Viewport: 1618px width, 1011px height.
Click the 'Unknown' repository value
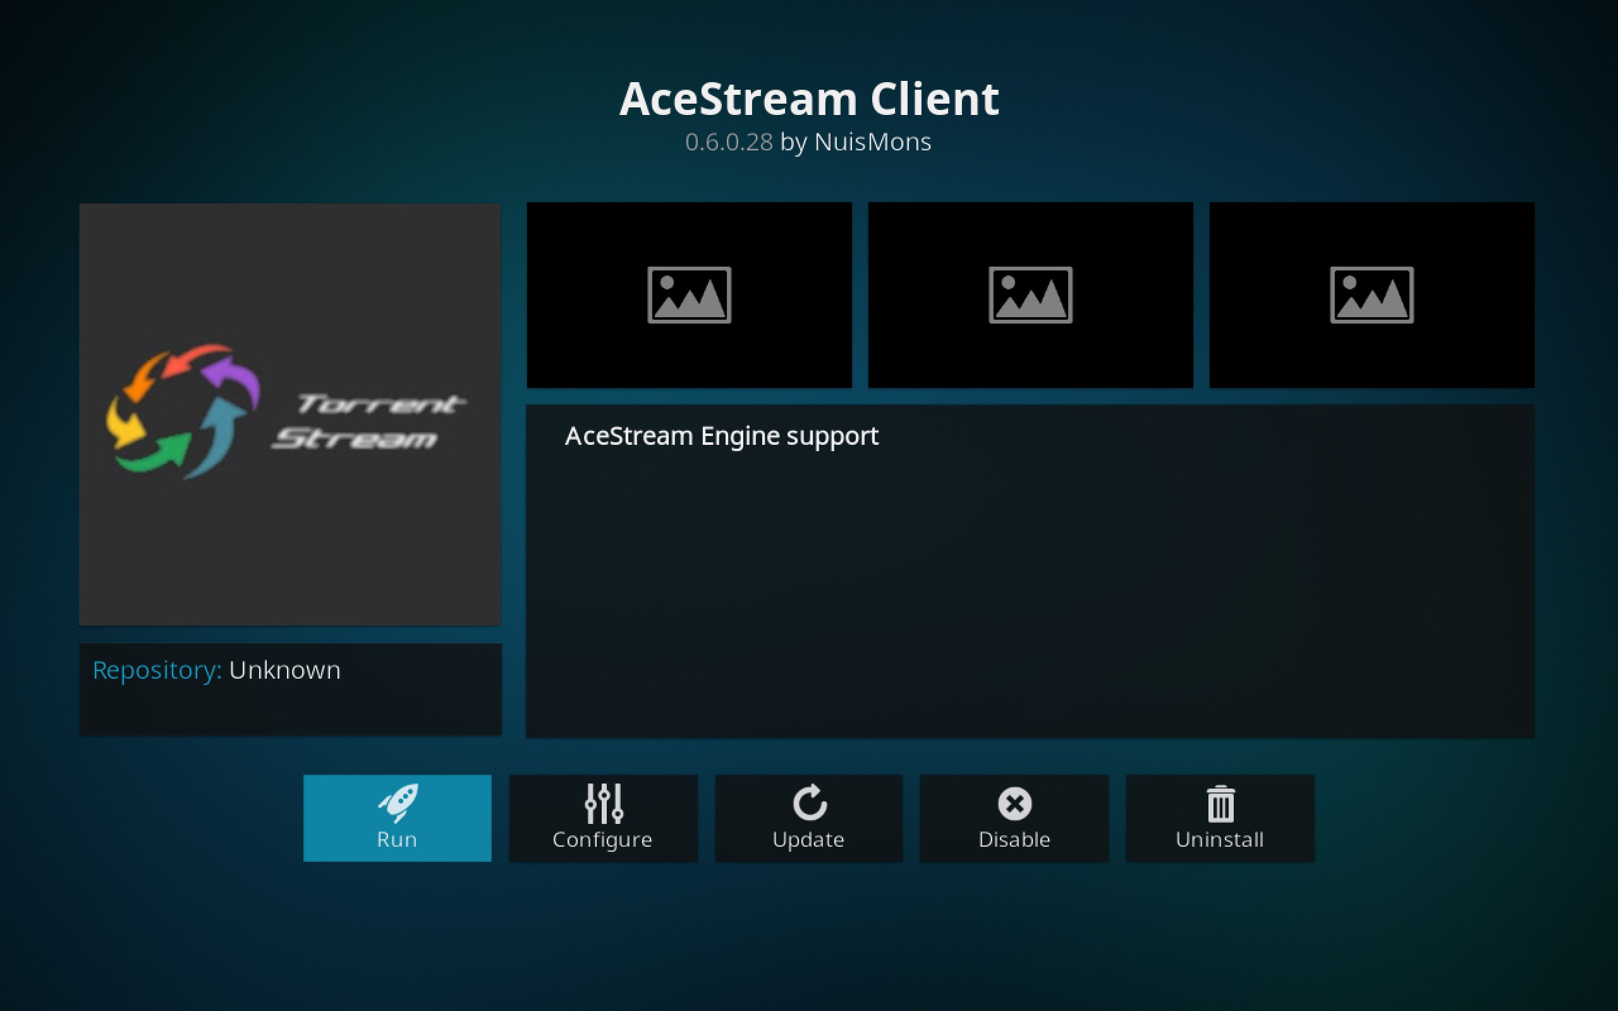click(285, 670)
